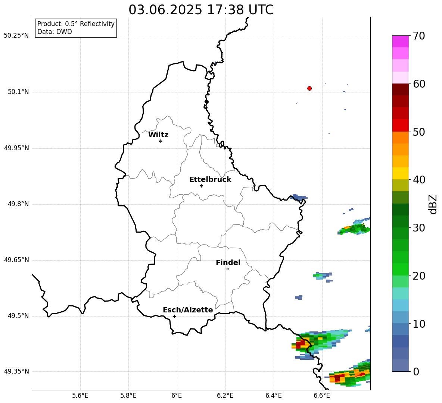Click the yellow colorbar segment just above 40

[x=400, y=173]
